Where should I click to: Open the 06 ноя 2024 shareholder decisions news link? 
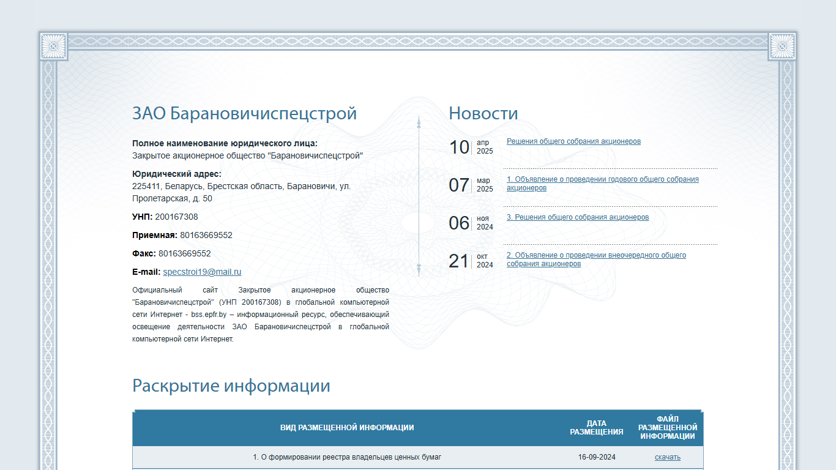[x=578, y=217]
